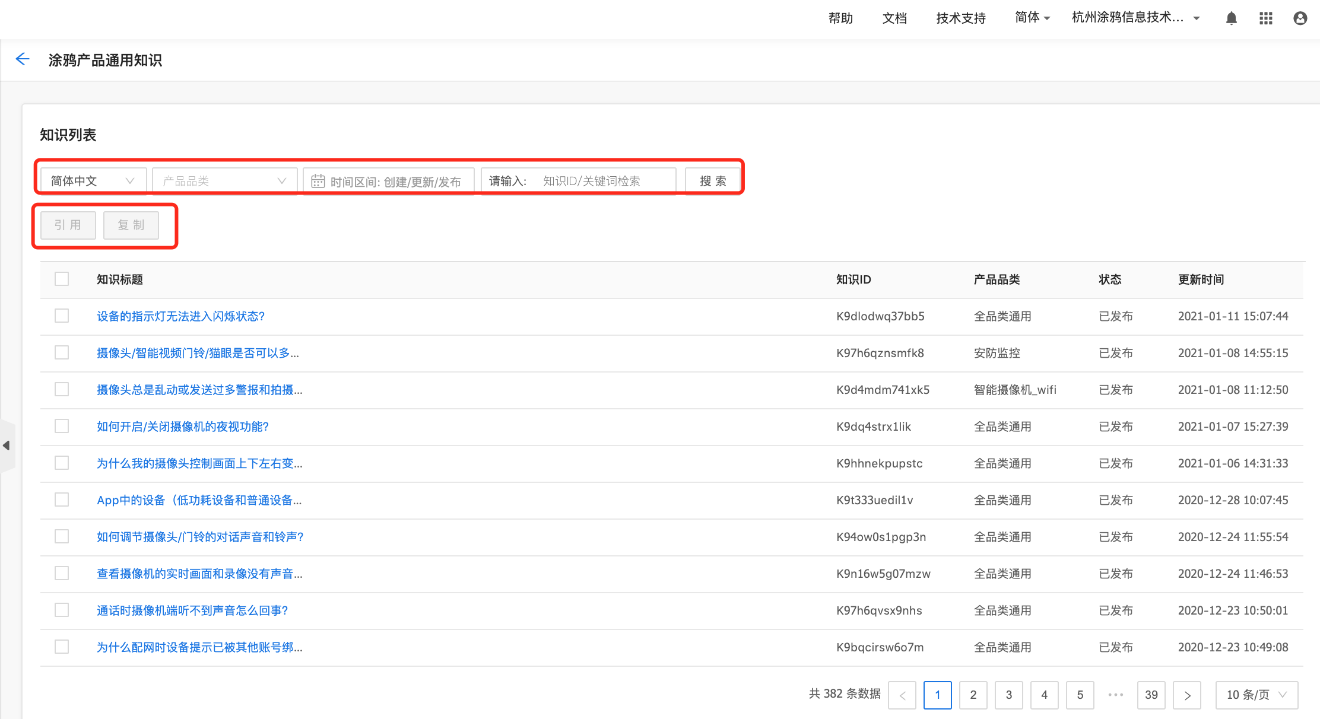Click knowledge ID K94ow0s1pgp3n
The width and height of the screenshot is (1320, 719).
click(881, 537)
